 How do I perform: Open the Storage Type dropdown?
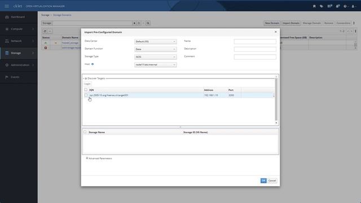pyautogui.click(x=156, y=57)
